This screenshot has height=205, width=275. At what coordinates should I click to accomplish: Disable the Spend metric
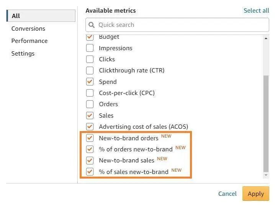[90, 82]
